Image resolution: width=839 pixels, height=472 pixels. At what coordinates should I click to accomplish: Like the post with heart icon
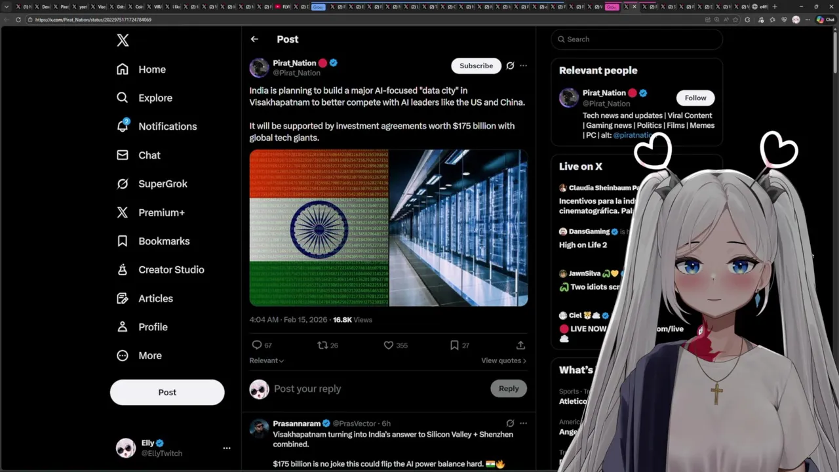coord(388,345)
